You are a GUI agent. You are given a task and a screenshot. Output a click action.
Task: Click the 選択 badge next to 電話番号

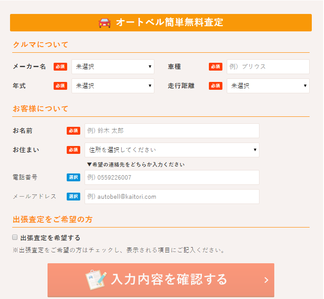point(73,177)
